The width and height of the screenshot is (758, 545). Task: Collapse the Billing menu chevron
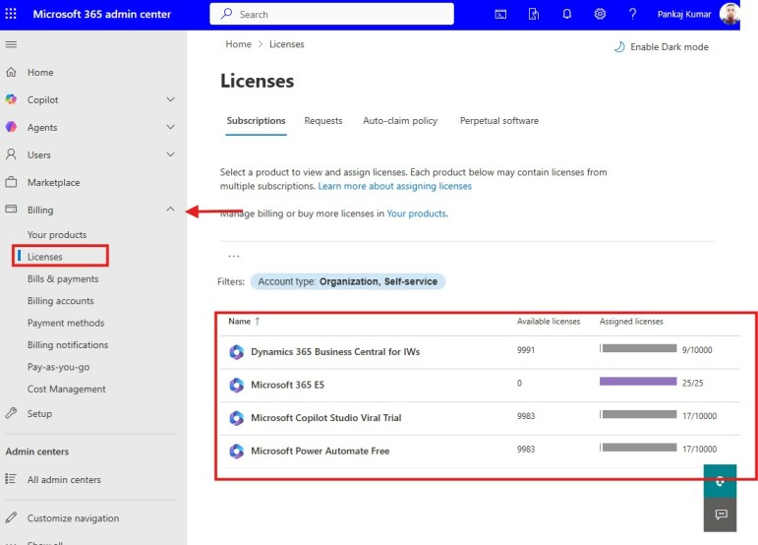pyautogui.click(x=171, y=209)
